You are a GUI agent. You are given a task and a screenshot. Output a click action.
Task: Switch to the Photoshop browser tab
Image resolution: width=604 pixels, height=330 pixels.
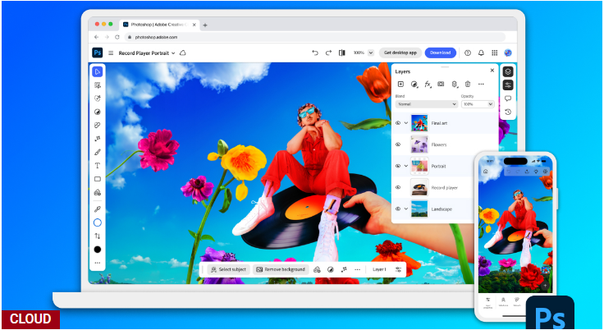coord(159,25)
